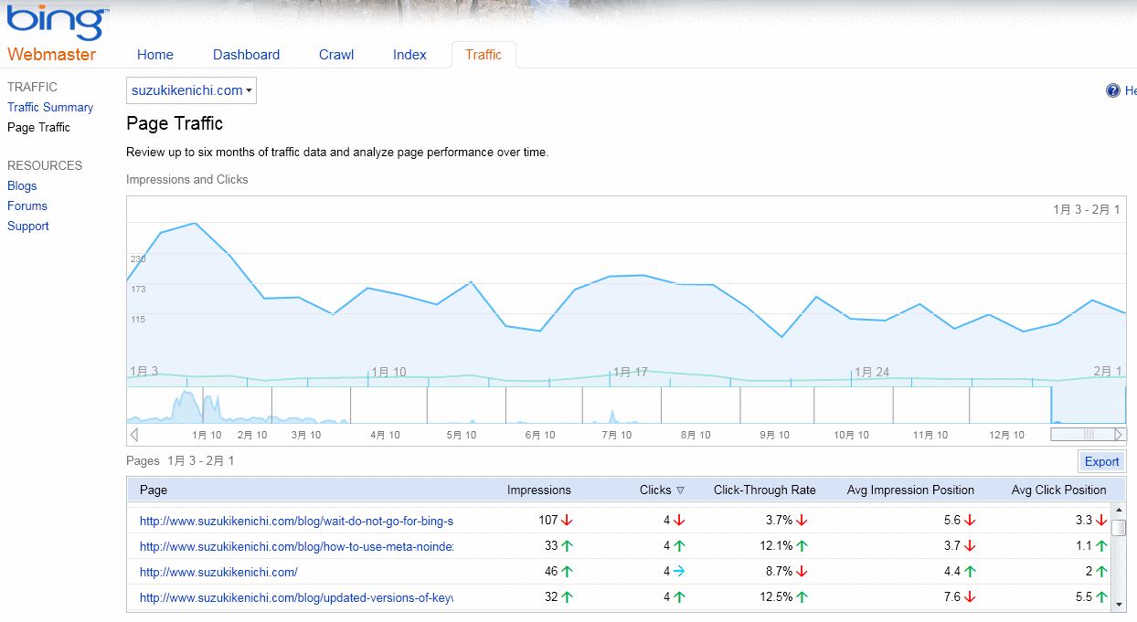Viewport: 1137px width, 622px height.
Task: Click the timeline right scroll arrow
Action: click(x=1120, y=435)
